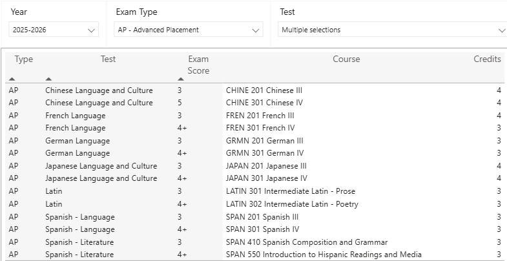Viewport: 507px width, 261px height.
Task: Click Latin in the LATIN 302 row
Action: [x=54, y=204]
